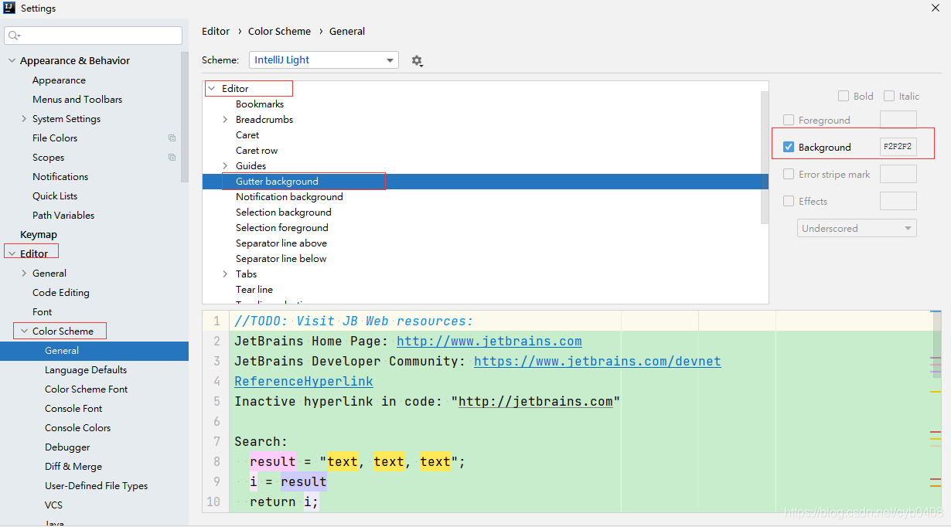This screenshot has width=951, height=527.
Task: Open Path Variables settings
Action: click(63, 216)
